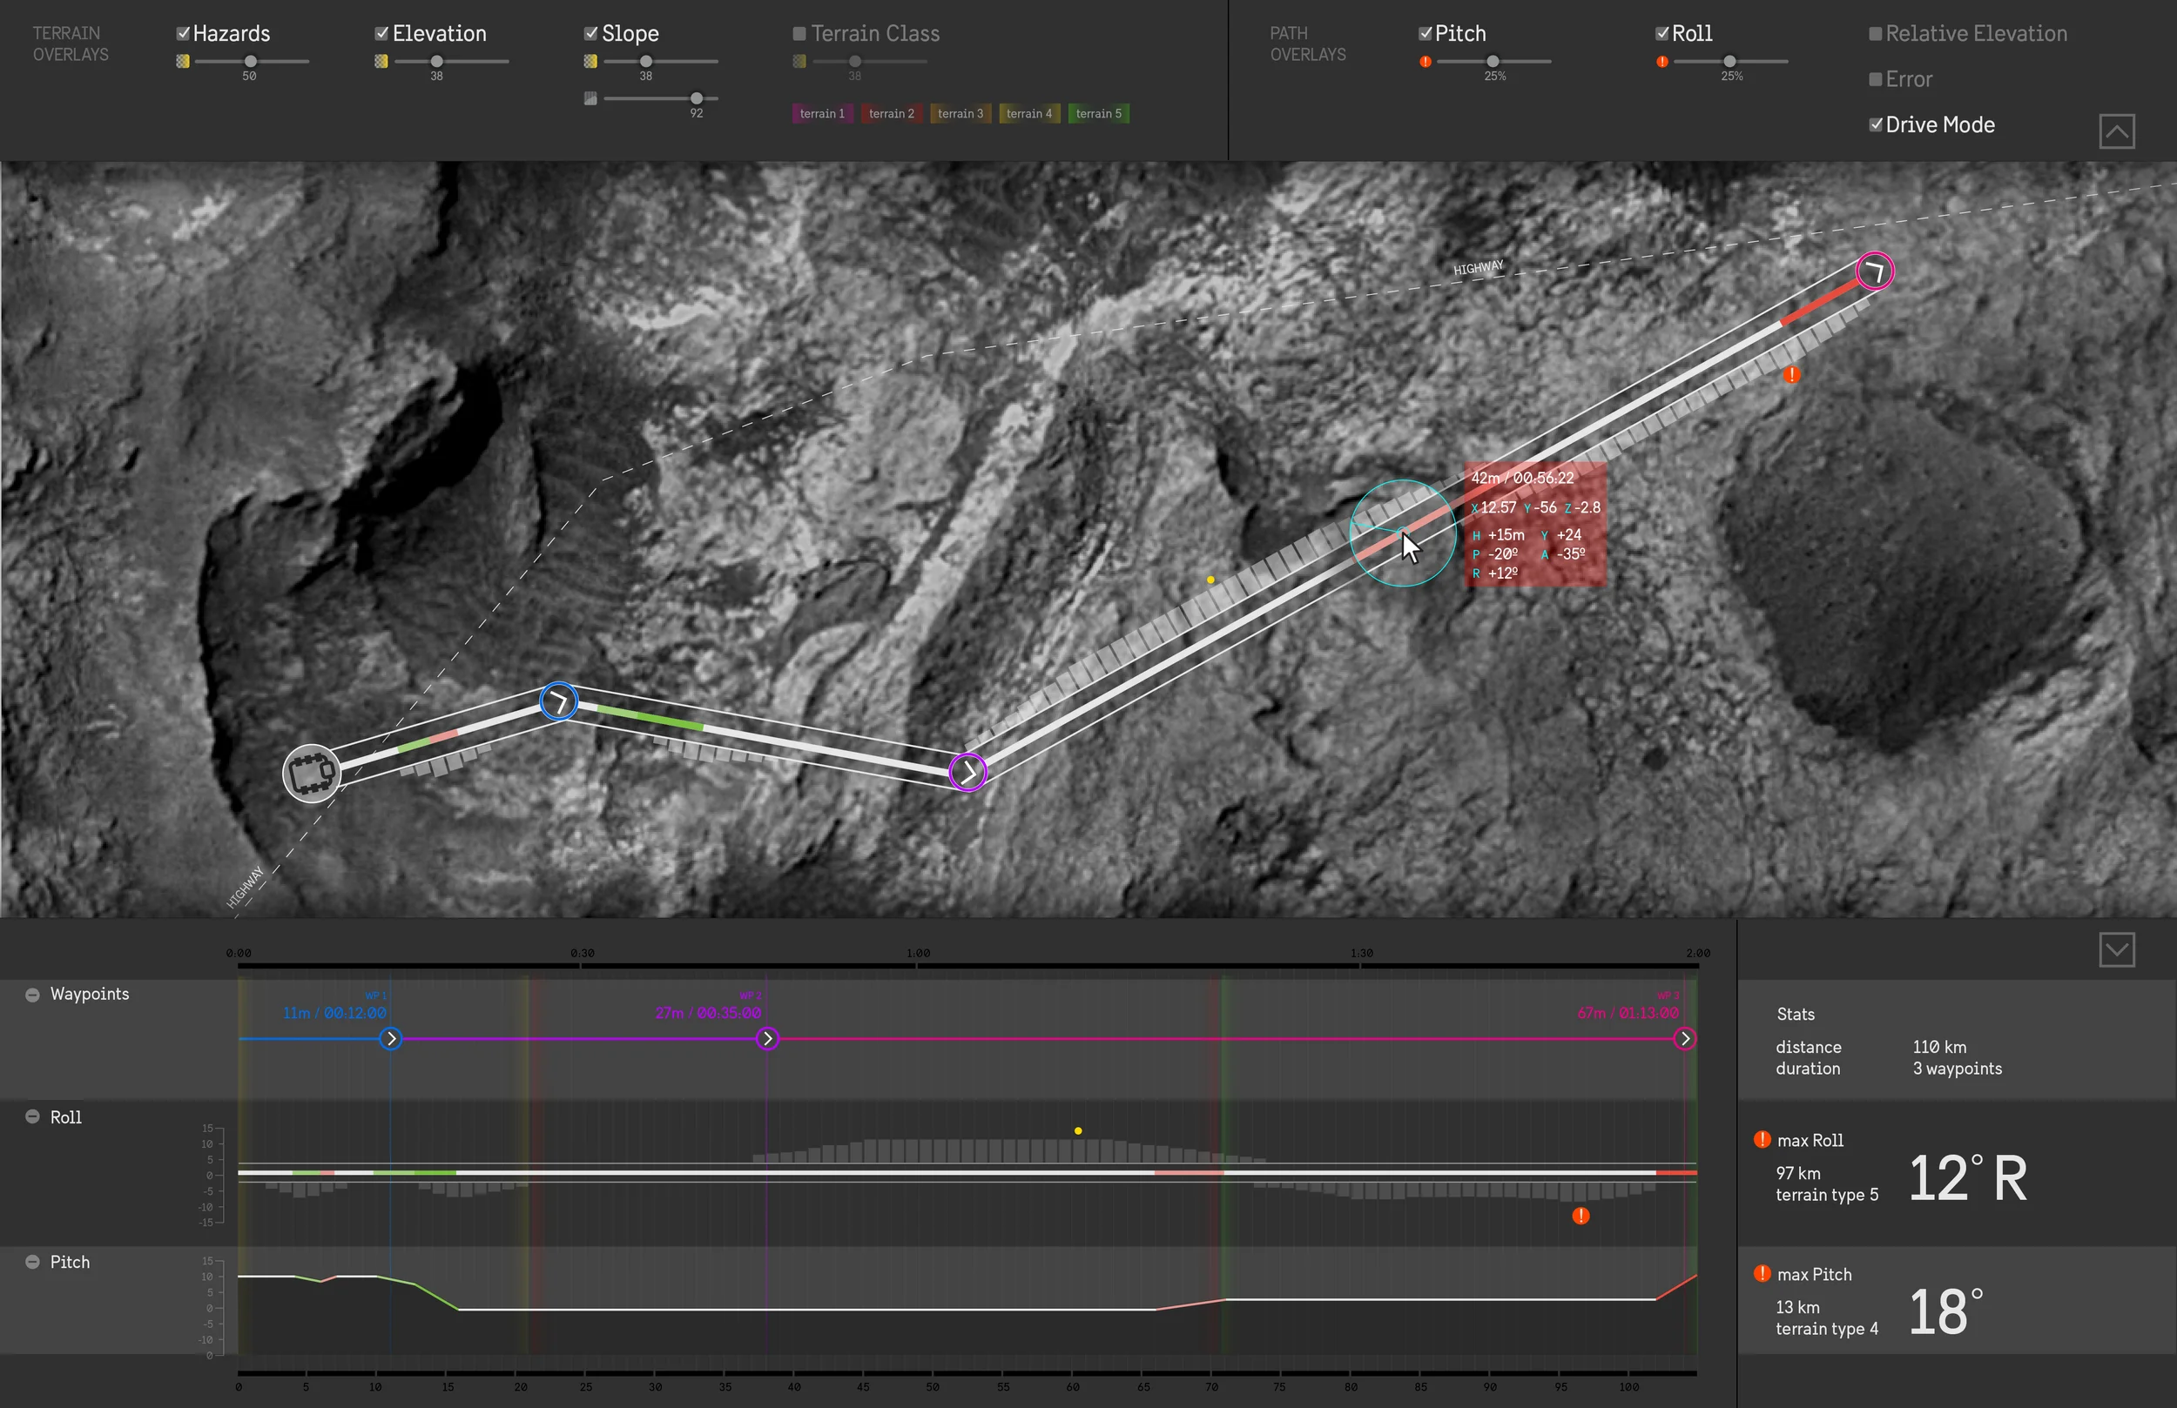Disable the Hazards overlay checkbox
Screen dimensions: 2177x1408
pyautogui.click(x=183, y=34)
